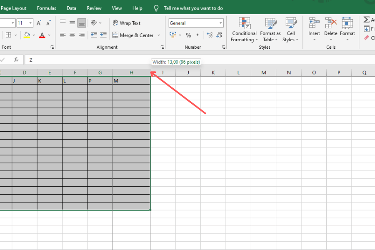Open the Cell Styles gallery
This screenshot has height=250, width=375.
291,29
